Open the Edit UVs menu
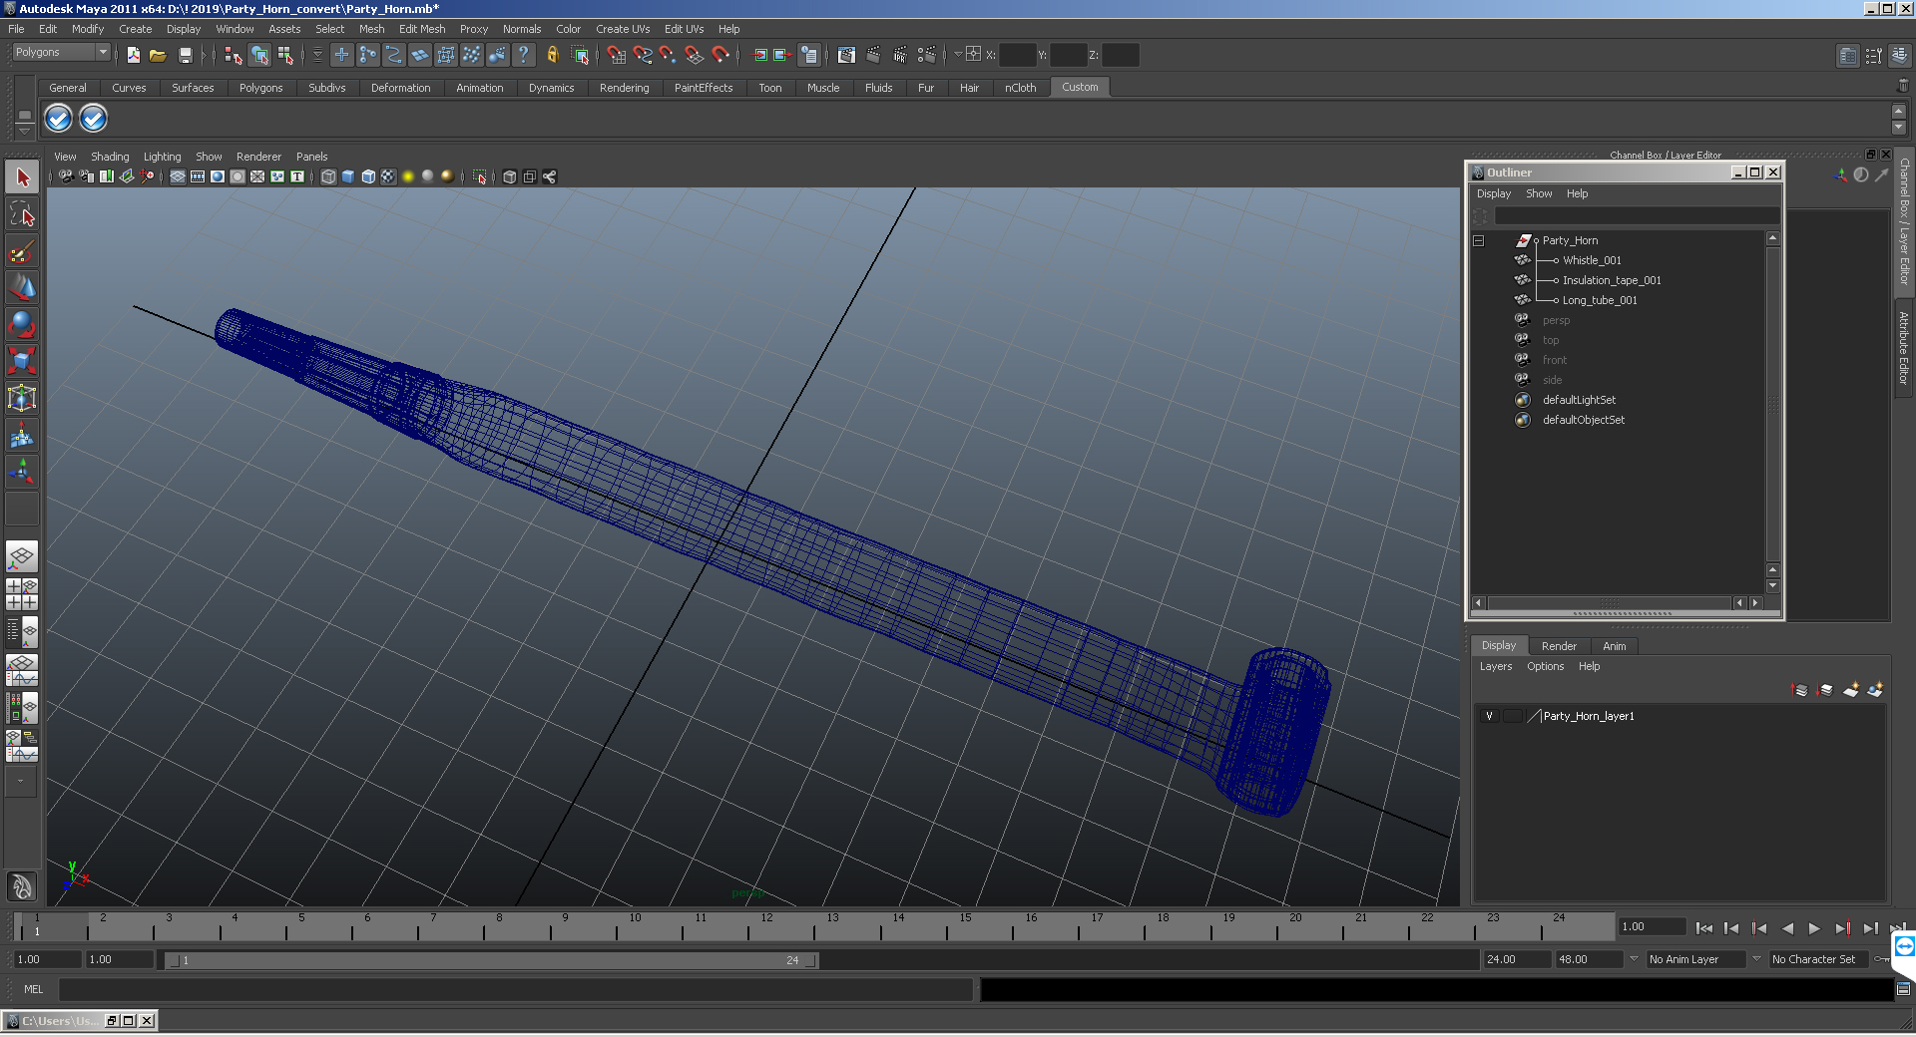 684,29
